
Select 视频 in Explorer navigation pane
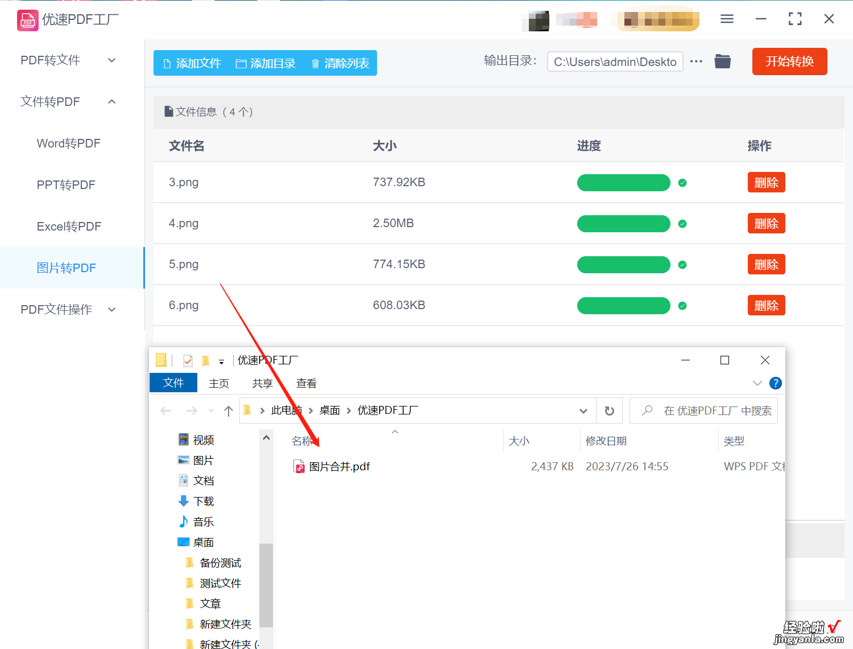pyautogui.click(x=196, y=440)
